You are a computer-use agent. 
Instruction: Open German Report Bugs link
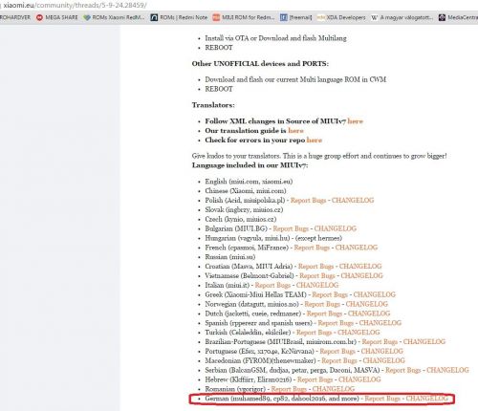coord(382,399)
